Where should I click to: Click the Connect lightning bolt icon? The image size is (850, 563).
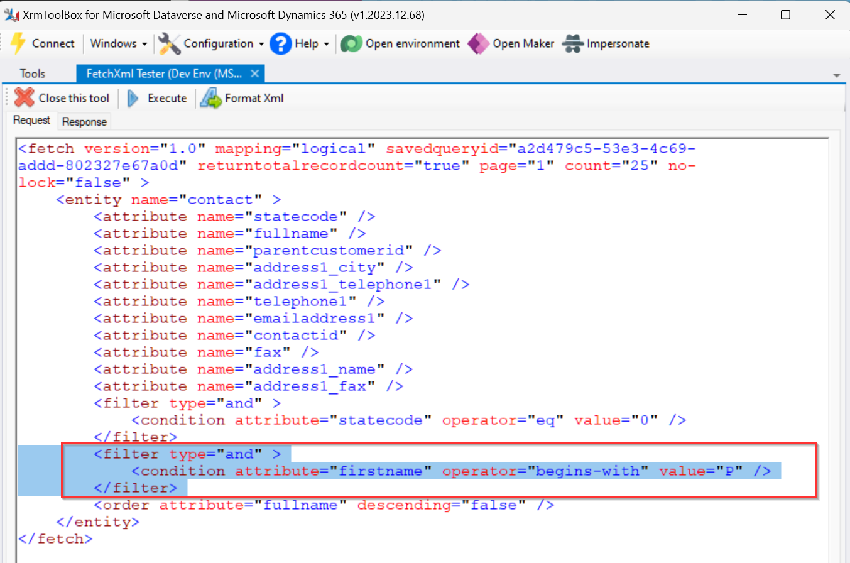coord(18,44)
